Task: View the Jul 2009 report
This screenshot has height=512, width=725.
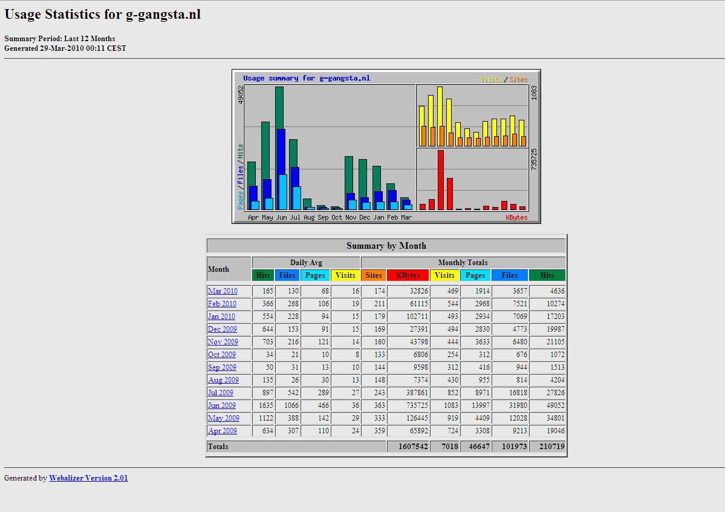Action: (x=221, y=393)
